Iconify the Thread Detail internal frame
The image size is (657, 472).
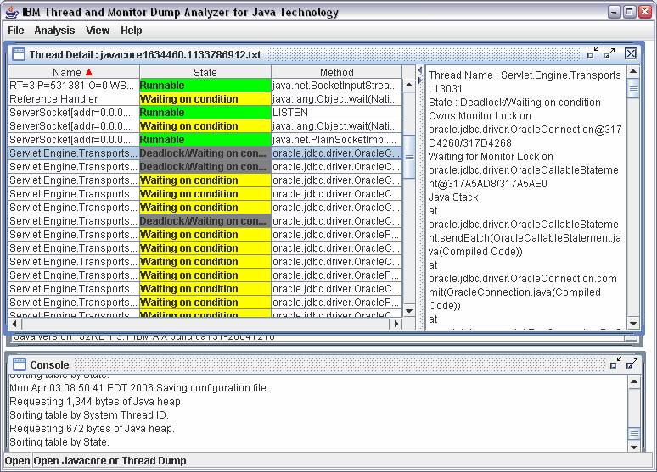pos(592,53)
